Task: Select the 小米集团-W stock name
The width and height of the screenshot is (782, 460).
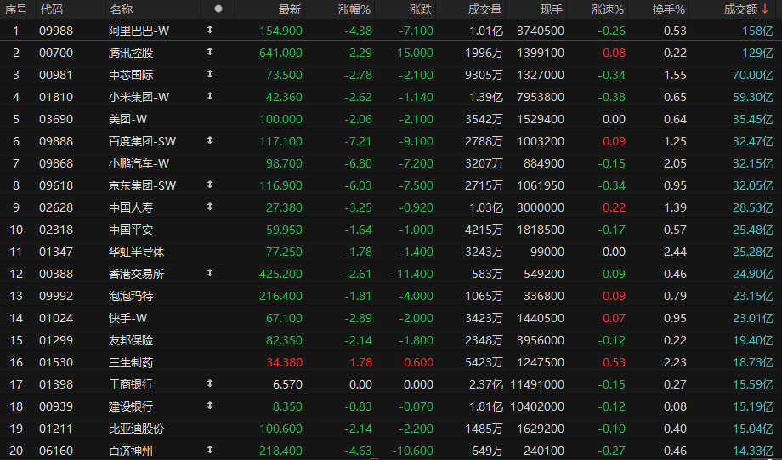Action: (x=139, y=97)
